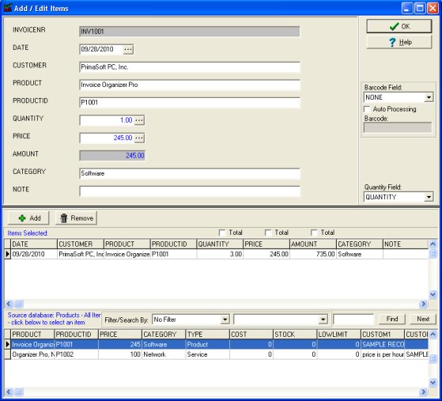442x401 pixels.
Task: Click AMOUNT column header in Items Selected
Action: (x=312, y=244)
